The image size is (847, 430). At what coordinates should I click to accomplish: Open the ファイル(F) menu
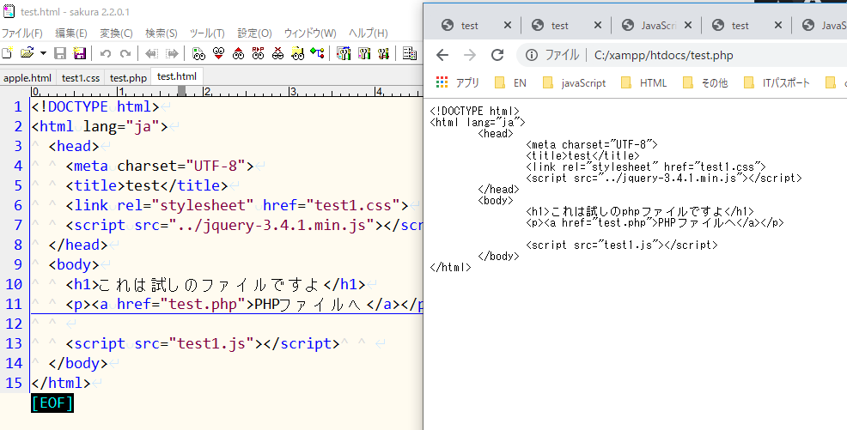pos(22,33)
